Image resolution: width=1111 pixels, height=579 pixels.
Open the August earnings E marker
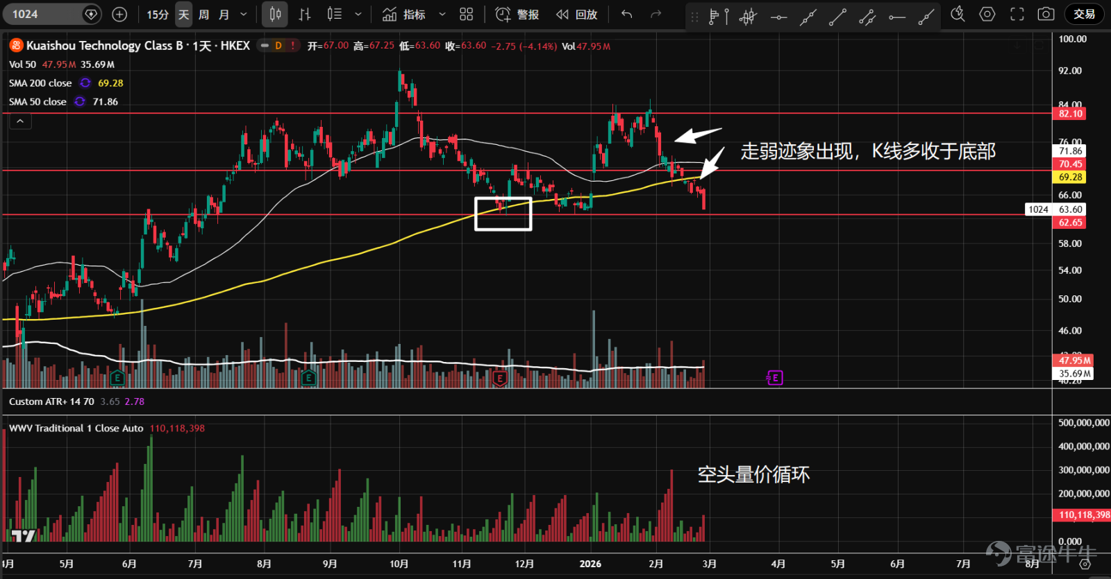point(308,378)
